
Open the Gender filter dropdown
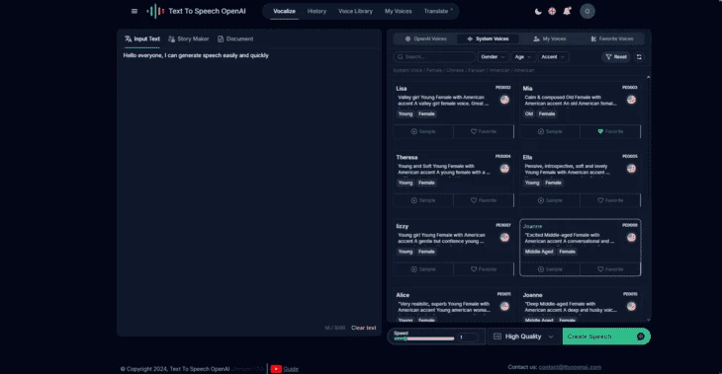[493, 57]
